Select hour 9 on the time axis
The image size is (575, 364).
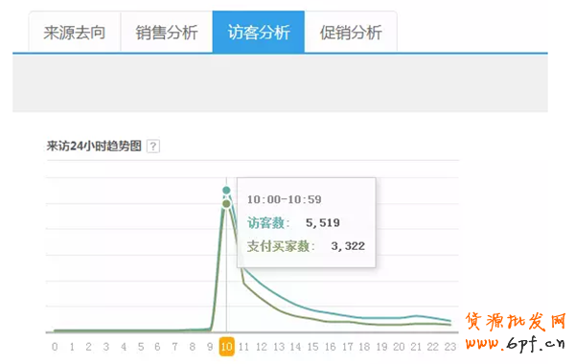(x=210, y=347)
